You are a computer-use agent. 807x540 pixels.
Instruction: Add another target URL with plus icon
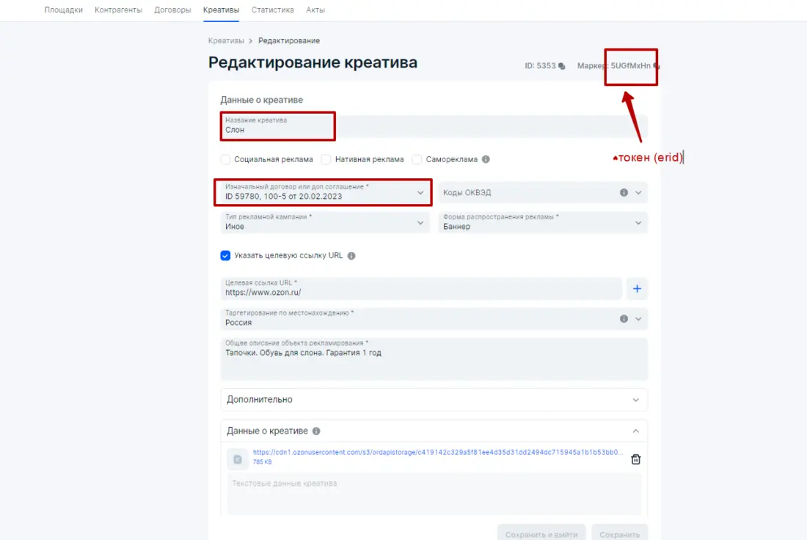[637, 289]
